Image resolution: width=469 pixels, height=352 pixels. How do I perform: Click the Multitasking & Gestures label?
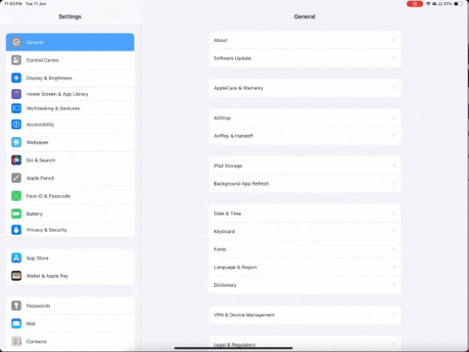(53, 109)
